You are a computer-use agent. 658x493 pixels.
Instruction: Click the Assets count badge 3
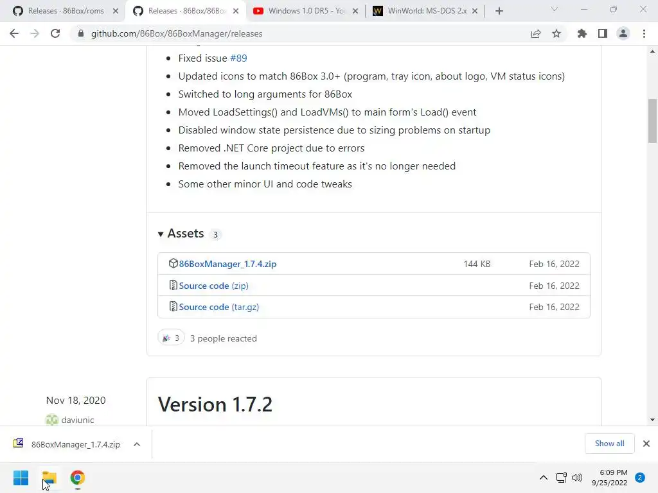click(x=215, y=235)
